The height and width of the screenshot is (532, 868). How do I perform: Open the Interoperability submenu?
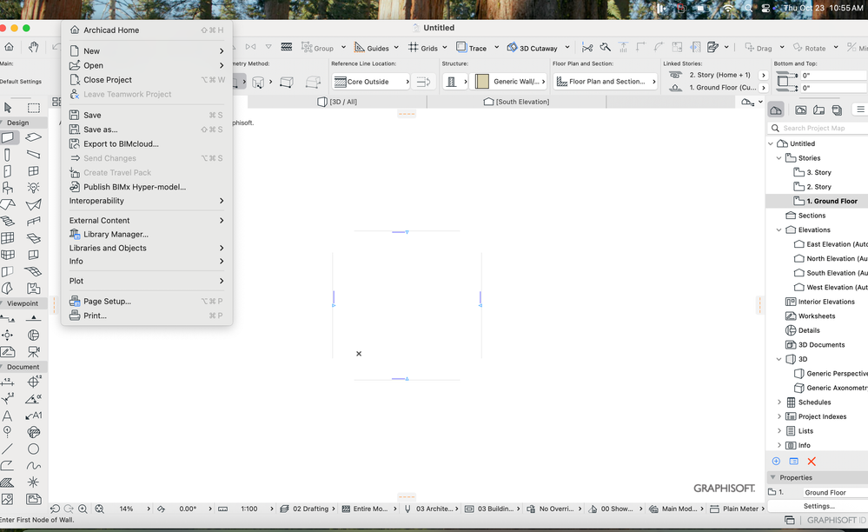pyautogui.click(x=146, y=201)
